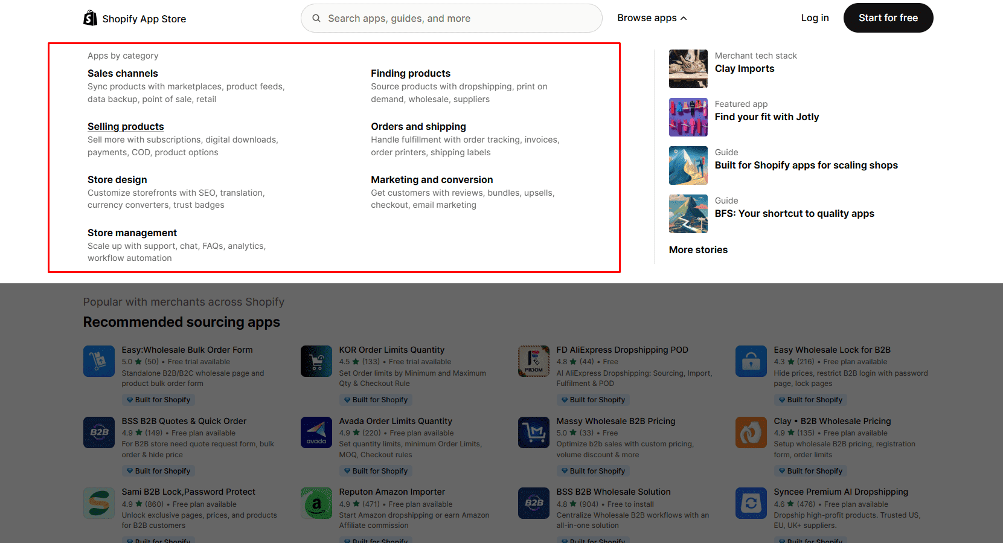This screenshot has height=543, width=1003.
Task: Click Built for Shopify badge under Easy:Wholesale Bulk Order Form
Action: (x=158, y=400)
